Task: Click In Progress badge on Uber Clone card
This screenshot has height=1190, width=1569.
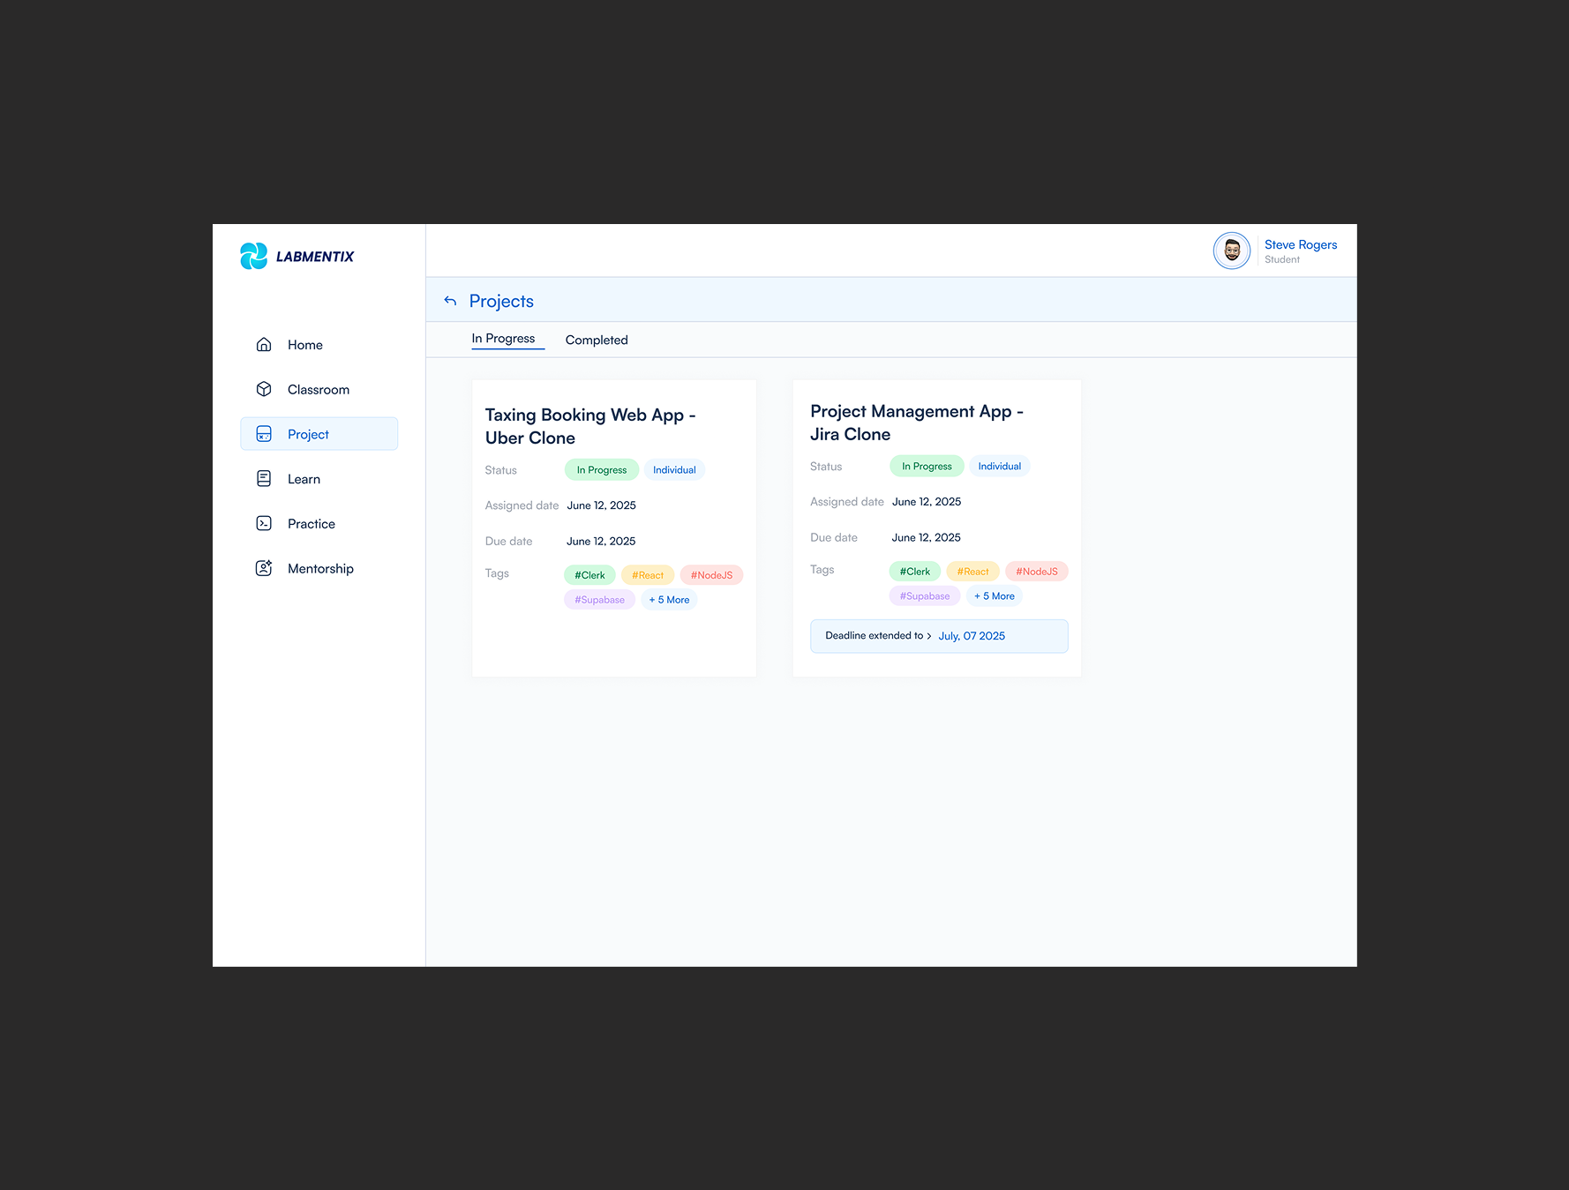Action: tap(602, 470)
